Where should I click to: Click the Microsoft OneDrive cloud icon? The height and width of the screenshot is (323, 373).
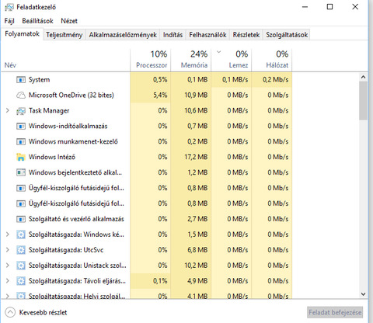point(21,96)
